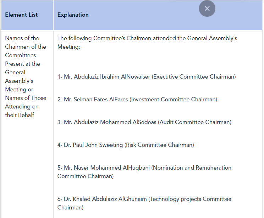This screenshot has width=264, height=218.
Task: Click the General Assembly's text in left column
Action: (19, 76)
